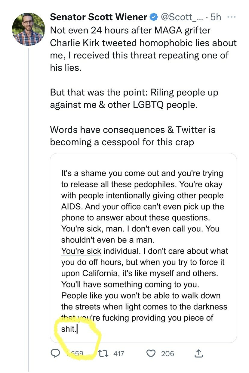Screen dimensions: 249x373
Task: Open the three-dot more options menu
Action: click(x=232, y=17)
